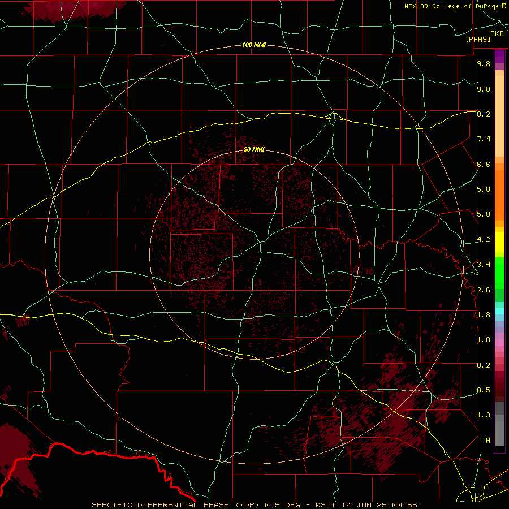509x509 pixels.
Task: Click the -0.5 scale value
Action: tap(481, 390)
